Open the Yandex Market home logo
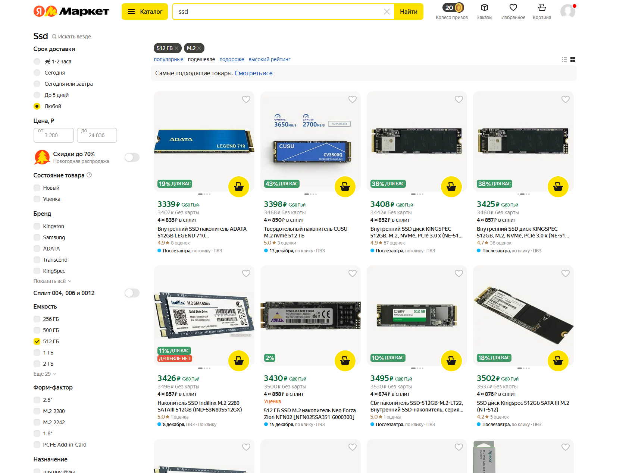 71,12
